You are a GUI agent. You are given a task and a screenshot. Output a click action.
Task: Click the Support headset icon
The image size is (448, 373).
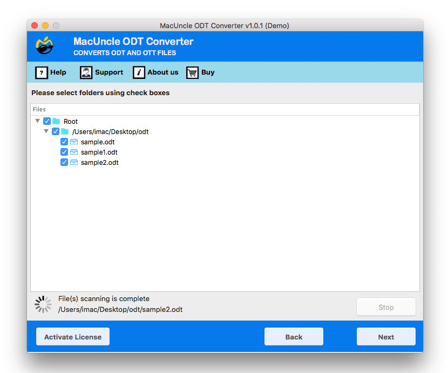[x=86, y=72]
